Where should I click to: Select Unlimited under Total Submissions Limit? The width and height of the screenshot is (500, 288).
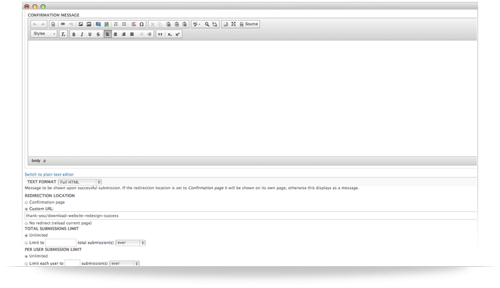tap(26, 236)
